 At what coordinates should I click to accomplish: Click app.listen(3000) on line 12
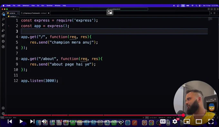(39, 81)
